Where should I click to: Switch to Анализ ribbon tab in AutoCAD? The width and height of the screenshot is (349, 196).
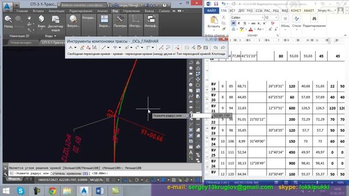coord(103,11)
